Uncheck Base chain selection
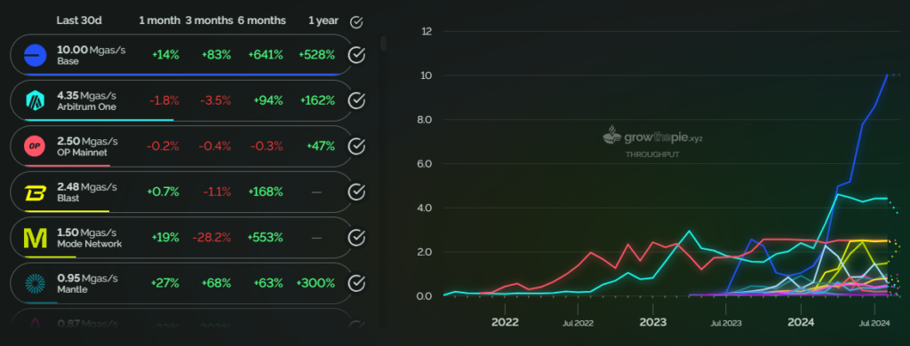Screen dimensions: 910x346 tap(356, 55)
